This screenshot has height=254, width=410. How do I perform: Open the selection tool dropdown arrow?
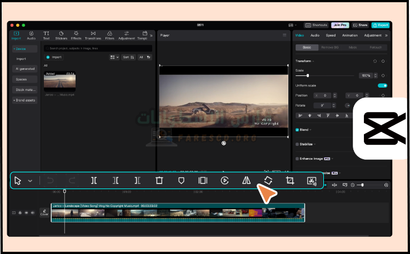click(30, 181)
